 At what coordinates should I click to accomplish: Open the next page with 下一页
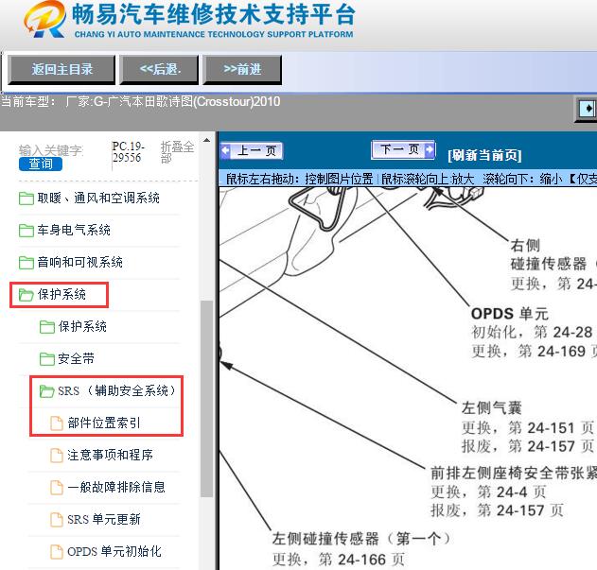(403, 149)
